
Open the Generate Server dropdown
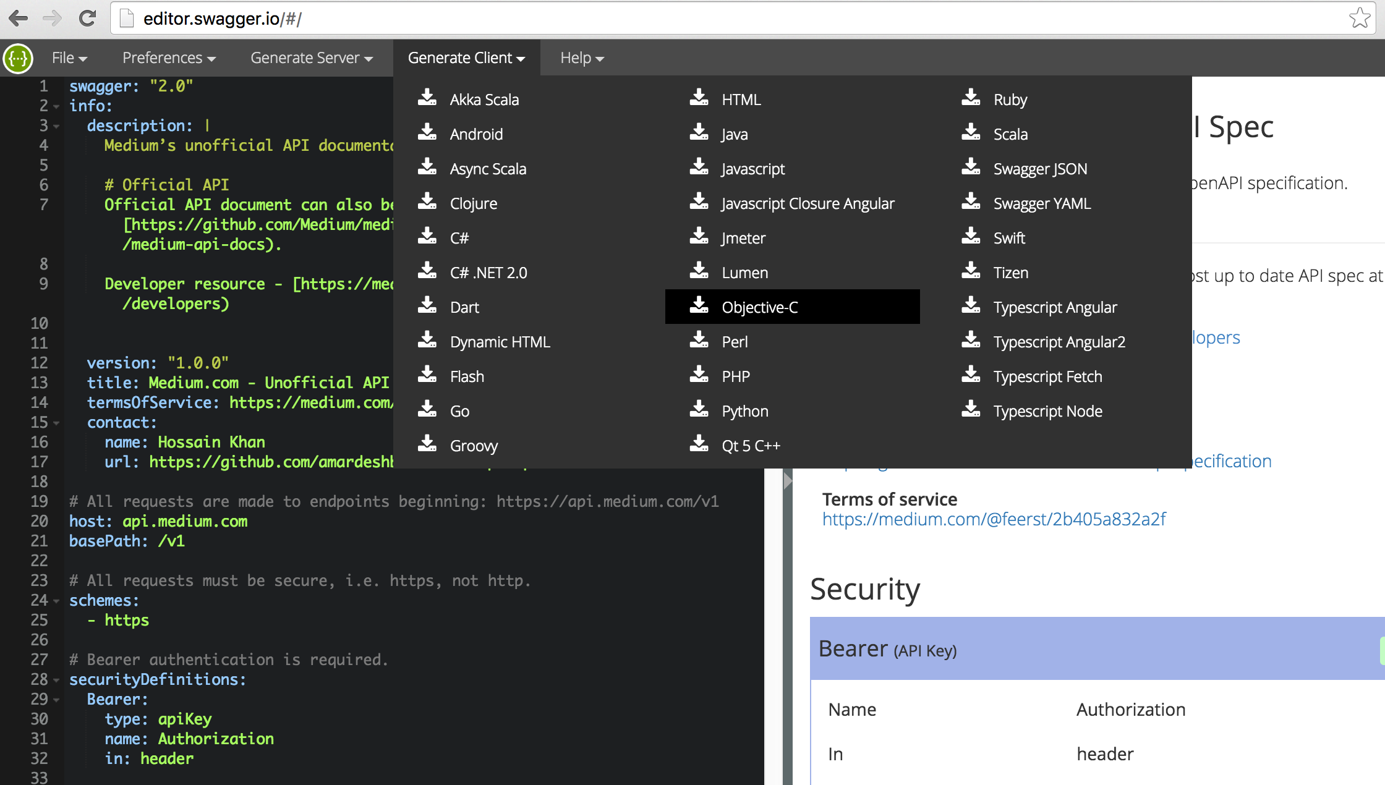(312, 58)
